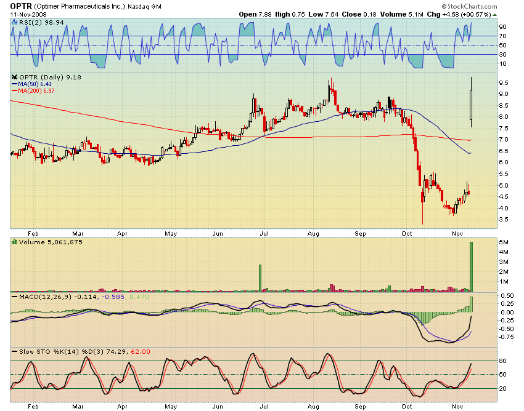This screenshot has height=411, width=524.
Task: Click the 6.5 price axis label
Action: point(504,151)
